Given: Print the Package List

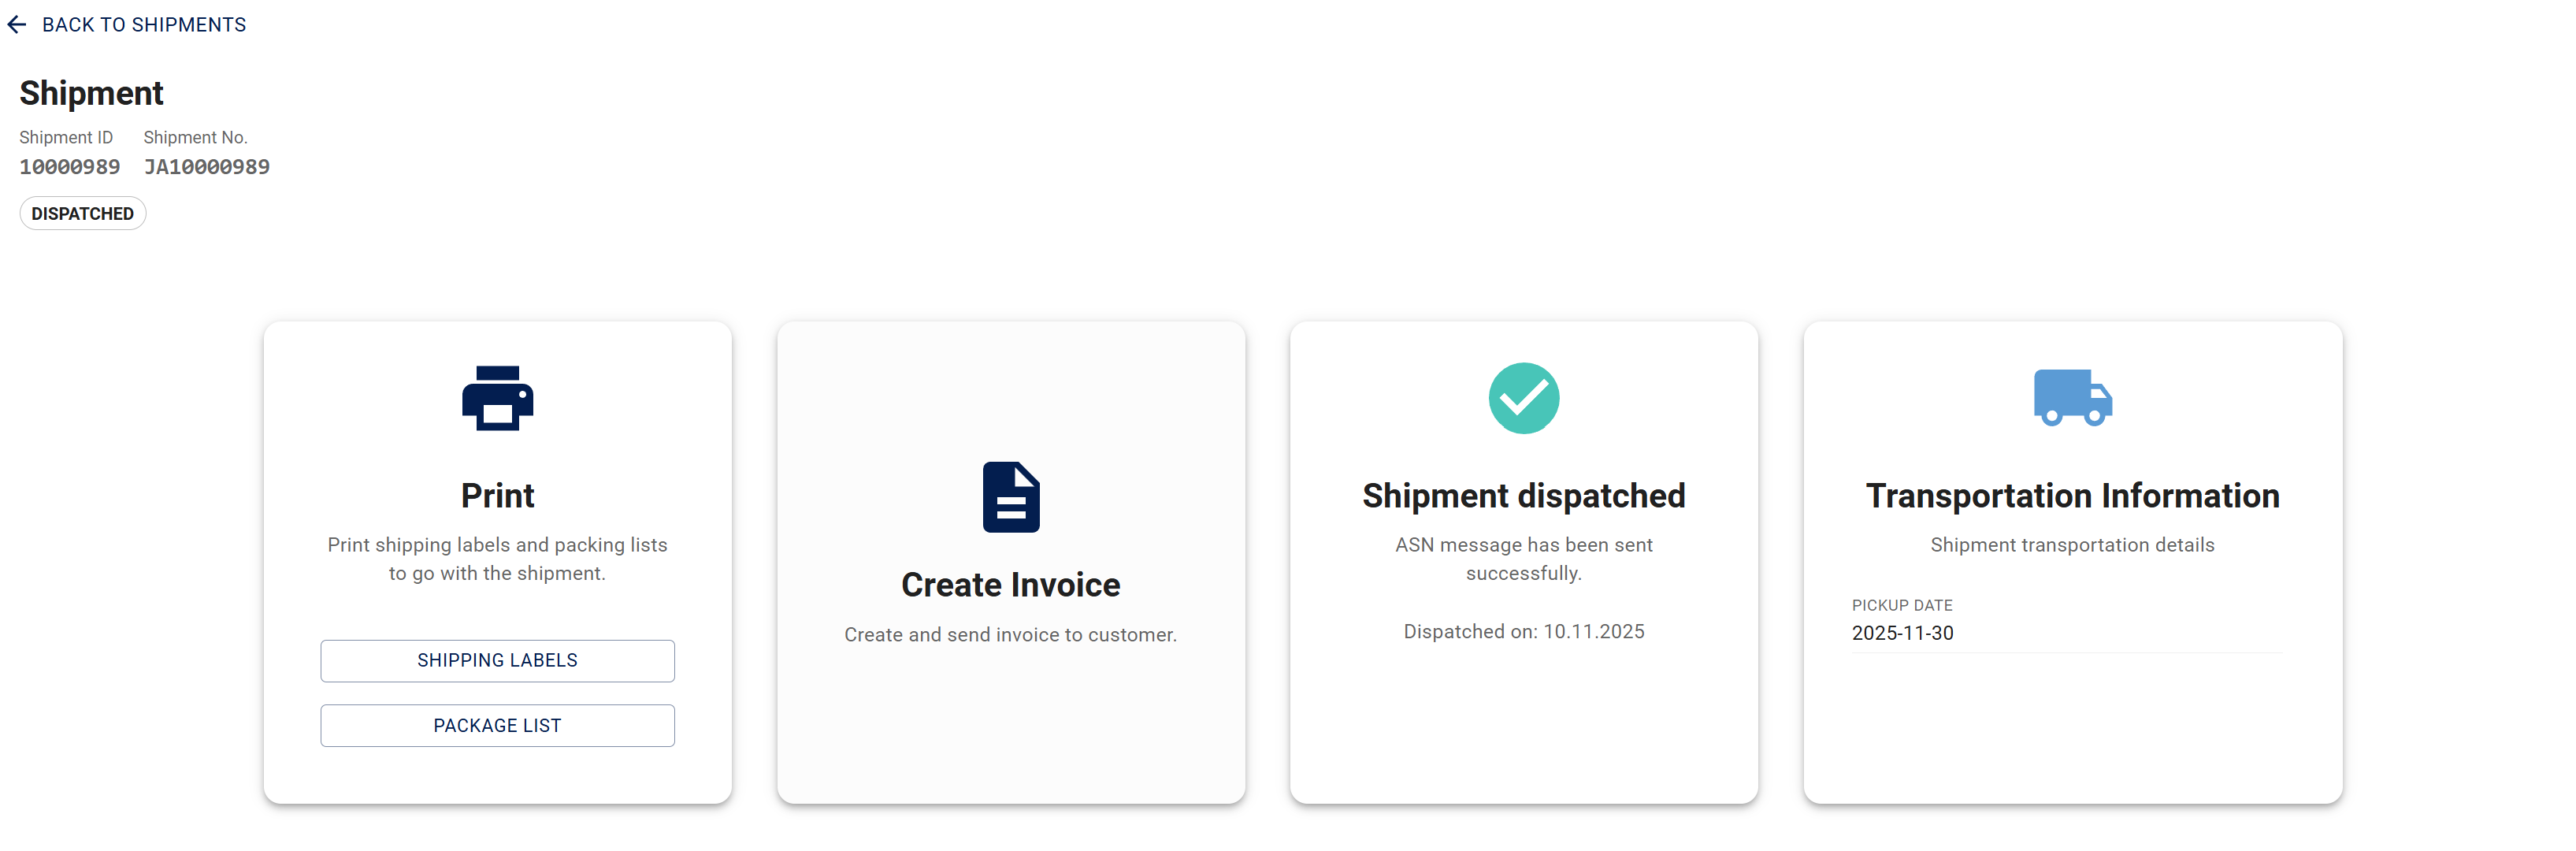Looking at the screenshot, I should pos(497,726).
